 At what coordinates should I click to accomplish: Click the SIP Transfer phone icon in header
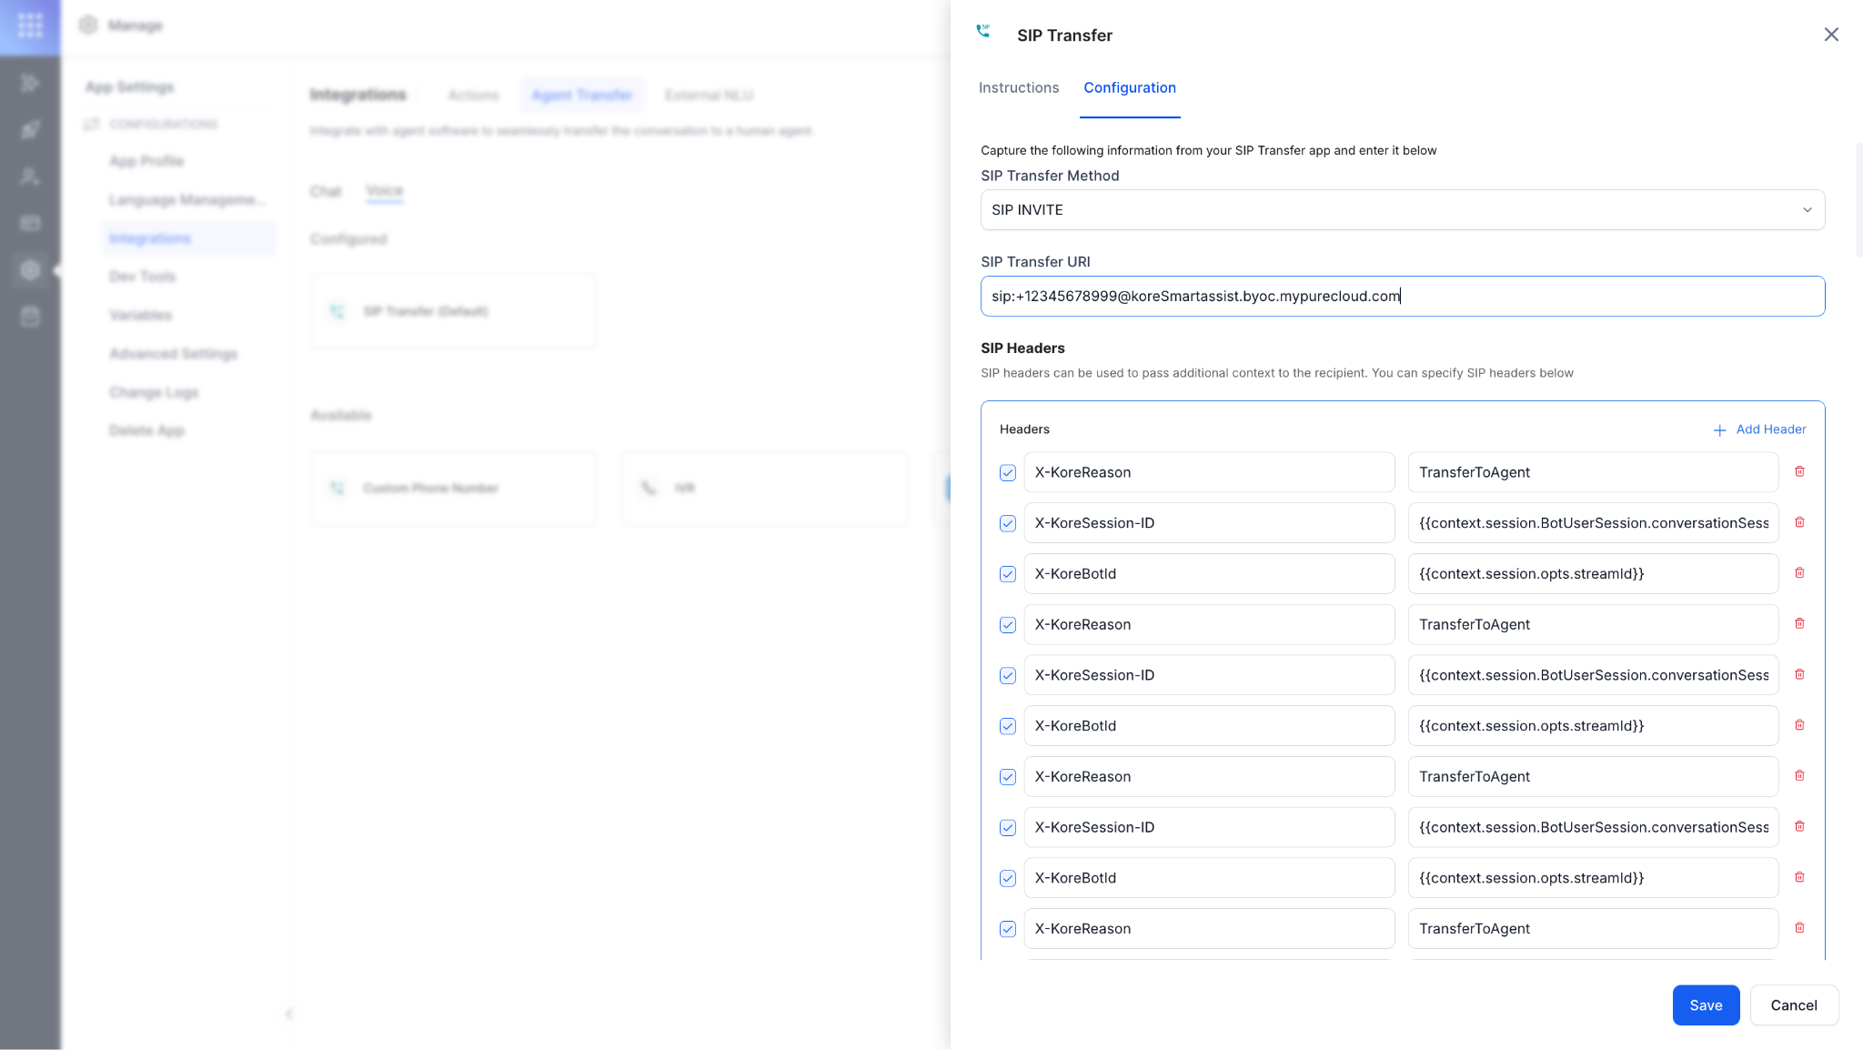tap(983, 32)
